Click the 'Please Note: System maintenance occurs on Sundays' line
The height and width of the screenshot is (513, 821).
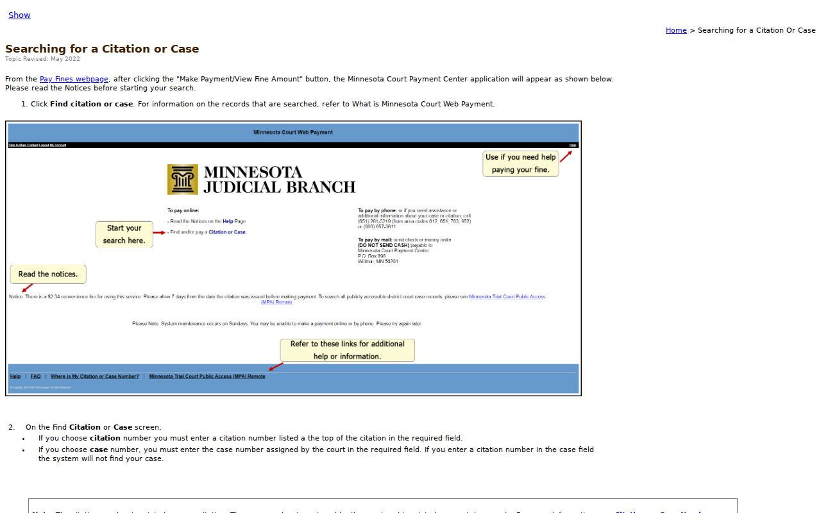pyautogui.click(x=277, y=324)
